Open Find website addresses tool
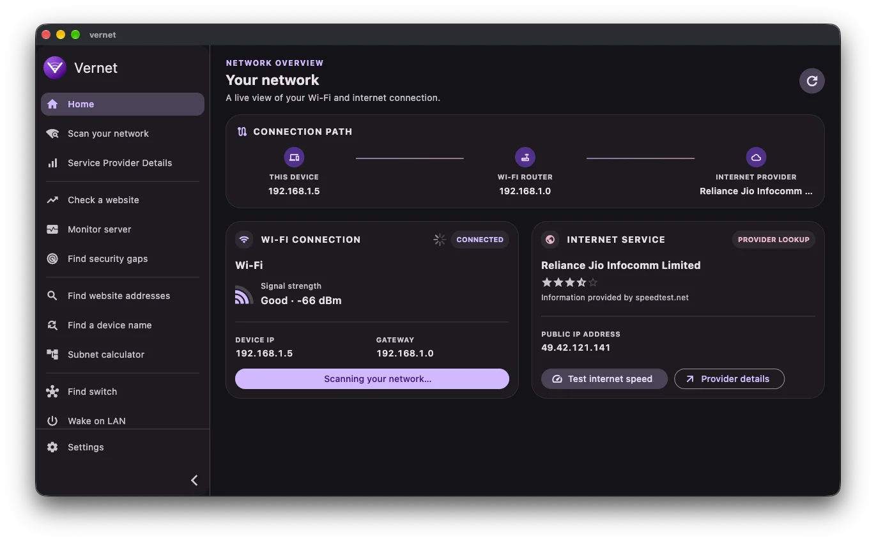Image resolution: width=876 pixels, height=543 pixels. [123, 296]
